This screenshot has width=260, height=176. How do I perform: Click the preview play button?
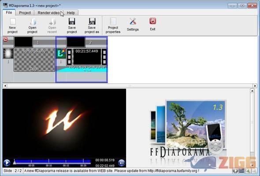(x=7, y=163)
